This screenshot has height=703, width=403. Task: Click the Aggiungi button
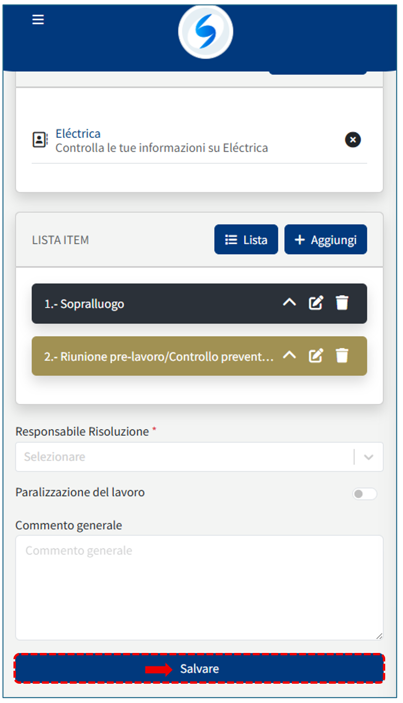[x=326, y=239]
